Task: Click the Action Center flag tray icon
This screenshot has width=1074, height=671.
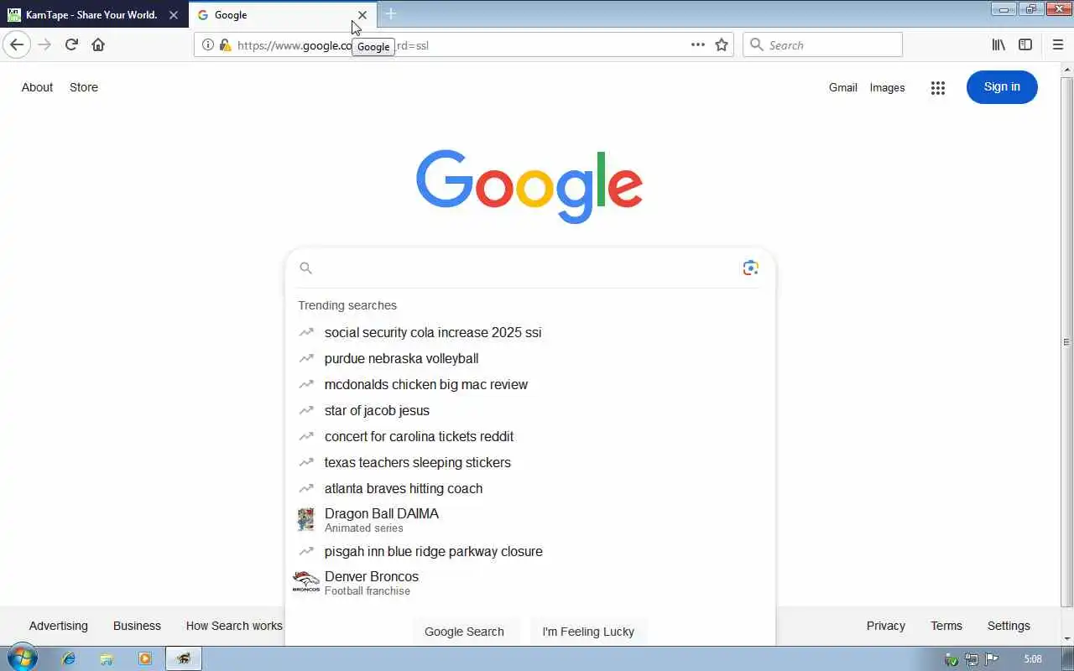Action: pyautogui.click(x=991, y=659)
